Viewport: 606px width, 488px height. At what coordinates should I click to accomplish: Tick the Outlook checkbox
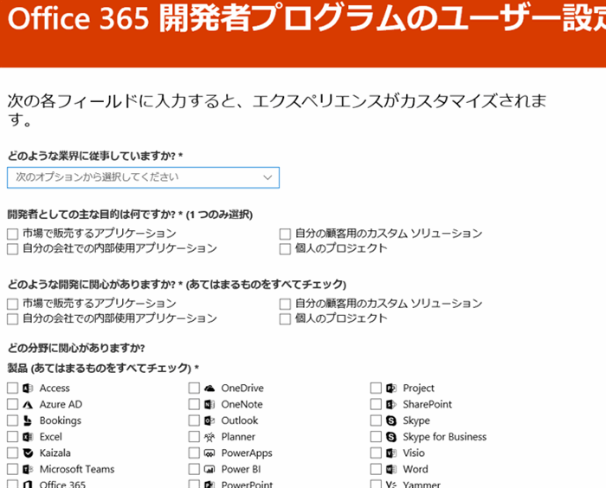[194, 421]
